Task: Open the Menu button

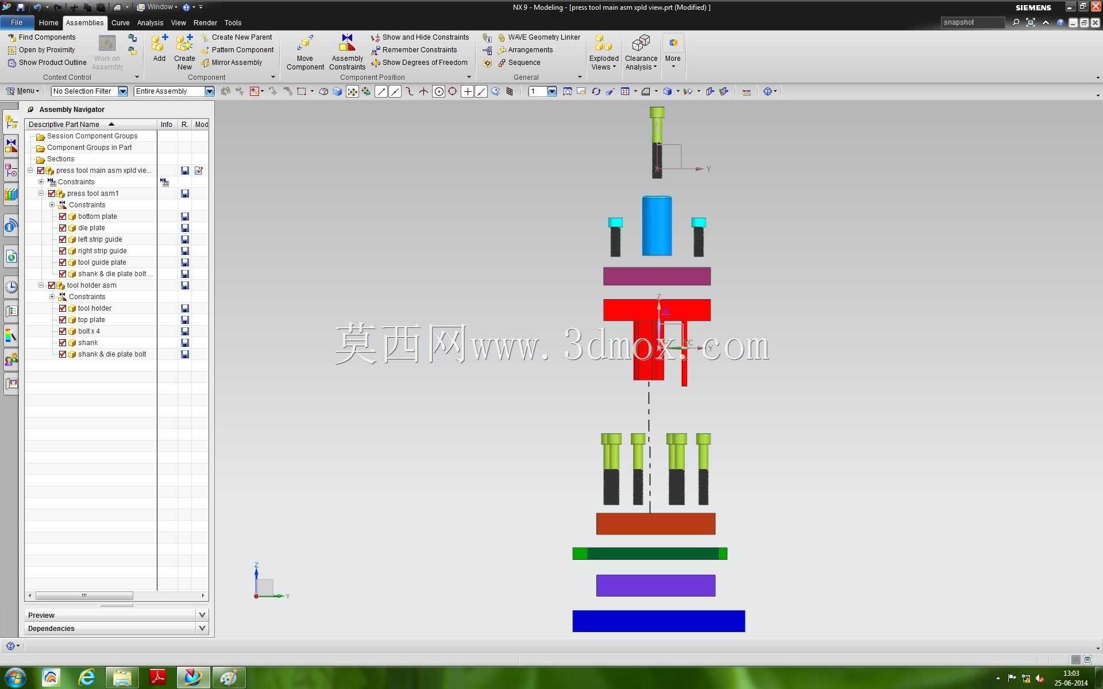Action: tap(23, 91)
